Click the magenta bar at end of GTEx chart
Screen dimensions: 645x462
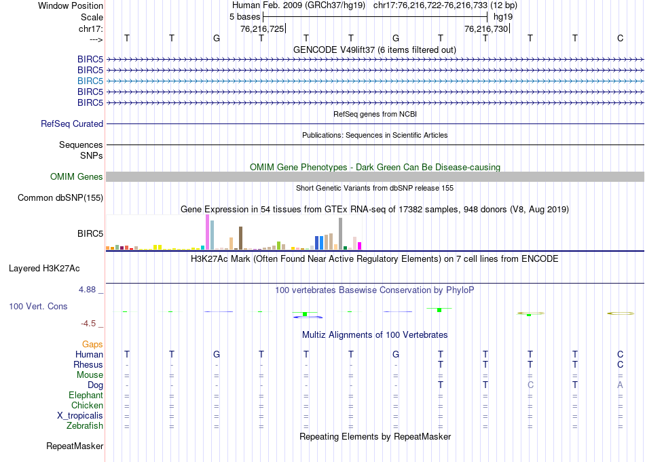click(360, 246)
